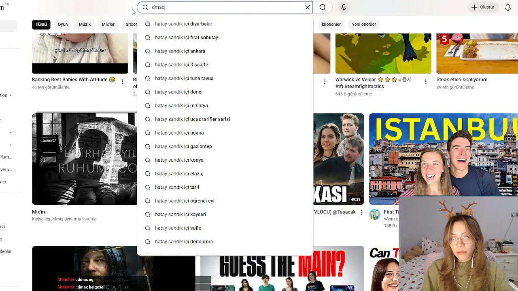
Task: Open the Mix'im playlist title
Action: (x=39, y=212)
